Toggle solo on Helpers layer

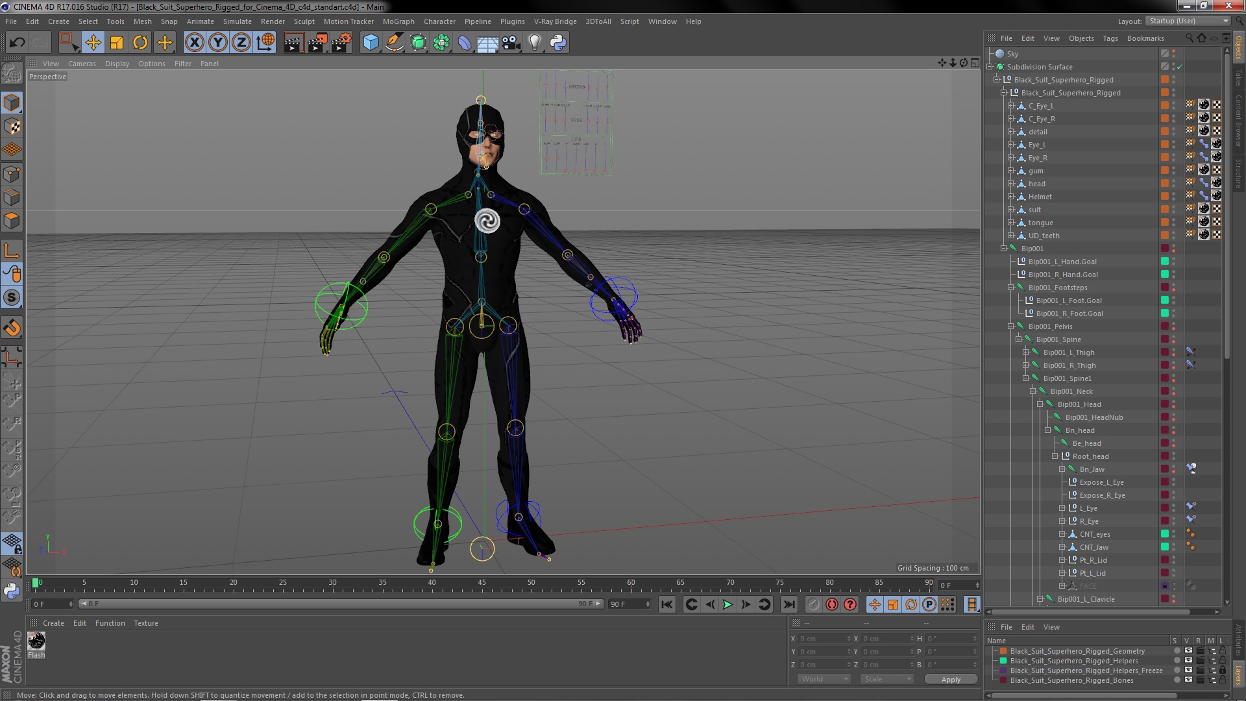point(1177,661)
